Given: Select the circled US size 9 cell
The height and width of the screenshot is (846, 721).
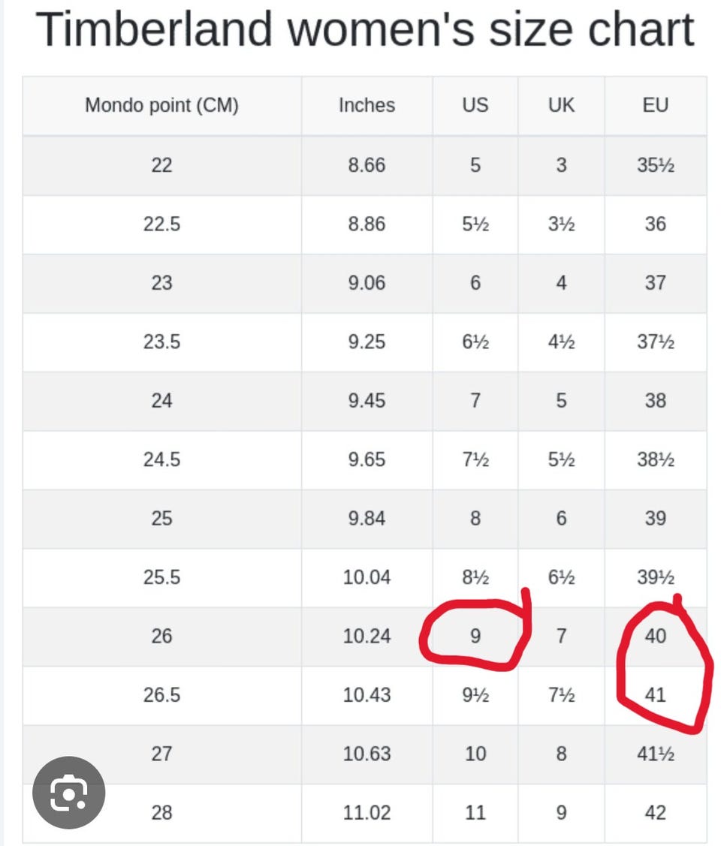Looking at the screenshot, I should pyautogui.click(x=475, y=636).
